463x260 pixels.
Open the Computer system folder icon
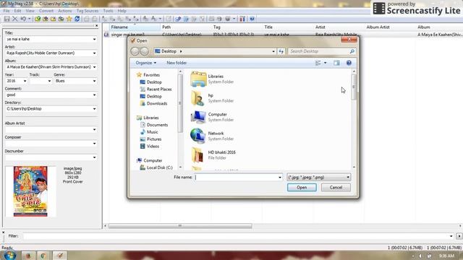tap(198, 117)
